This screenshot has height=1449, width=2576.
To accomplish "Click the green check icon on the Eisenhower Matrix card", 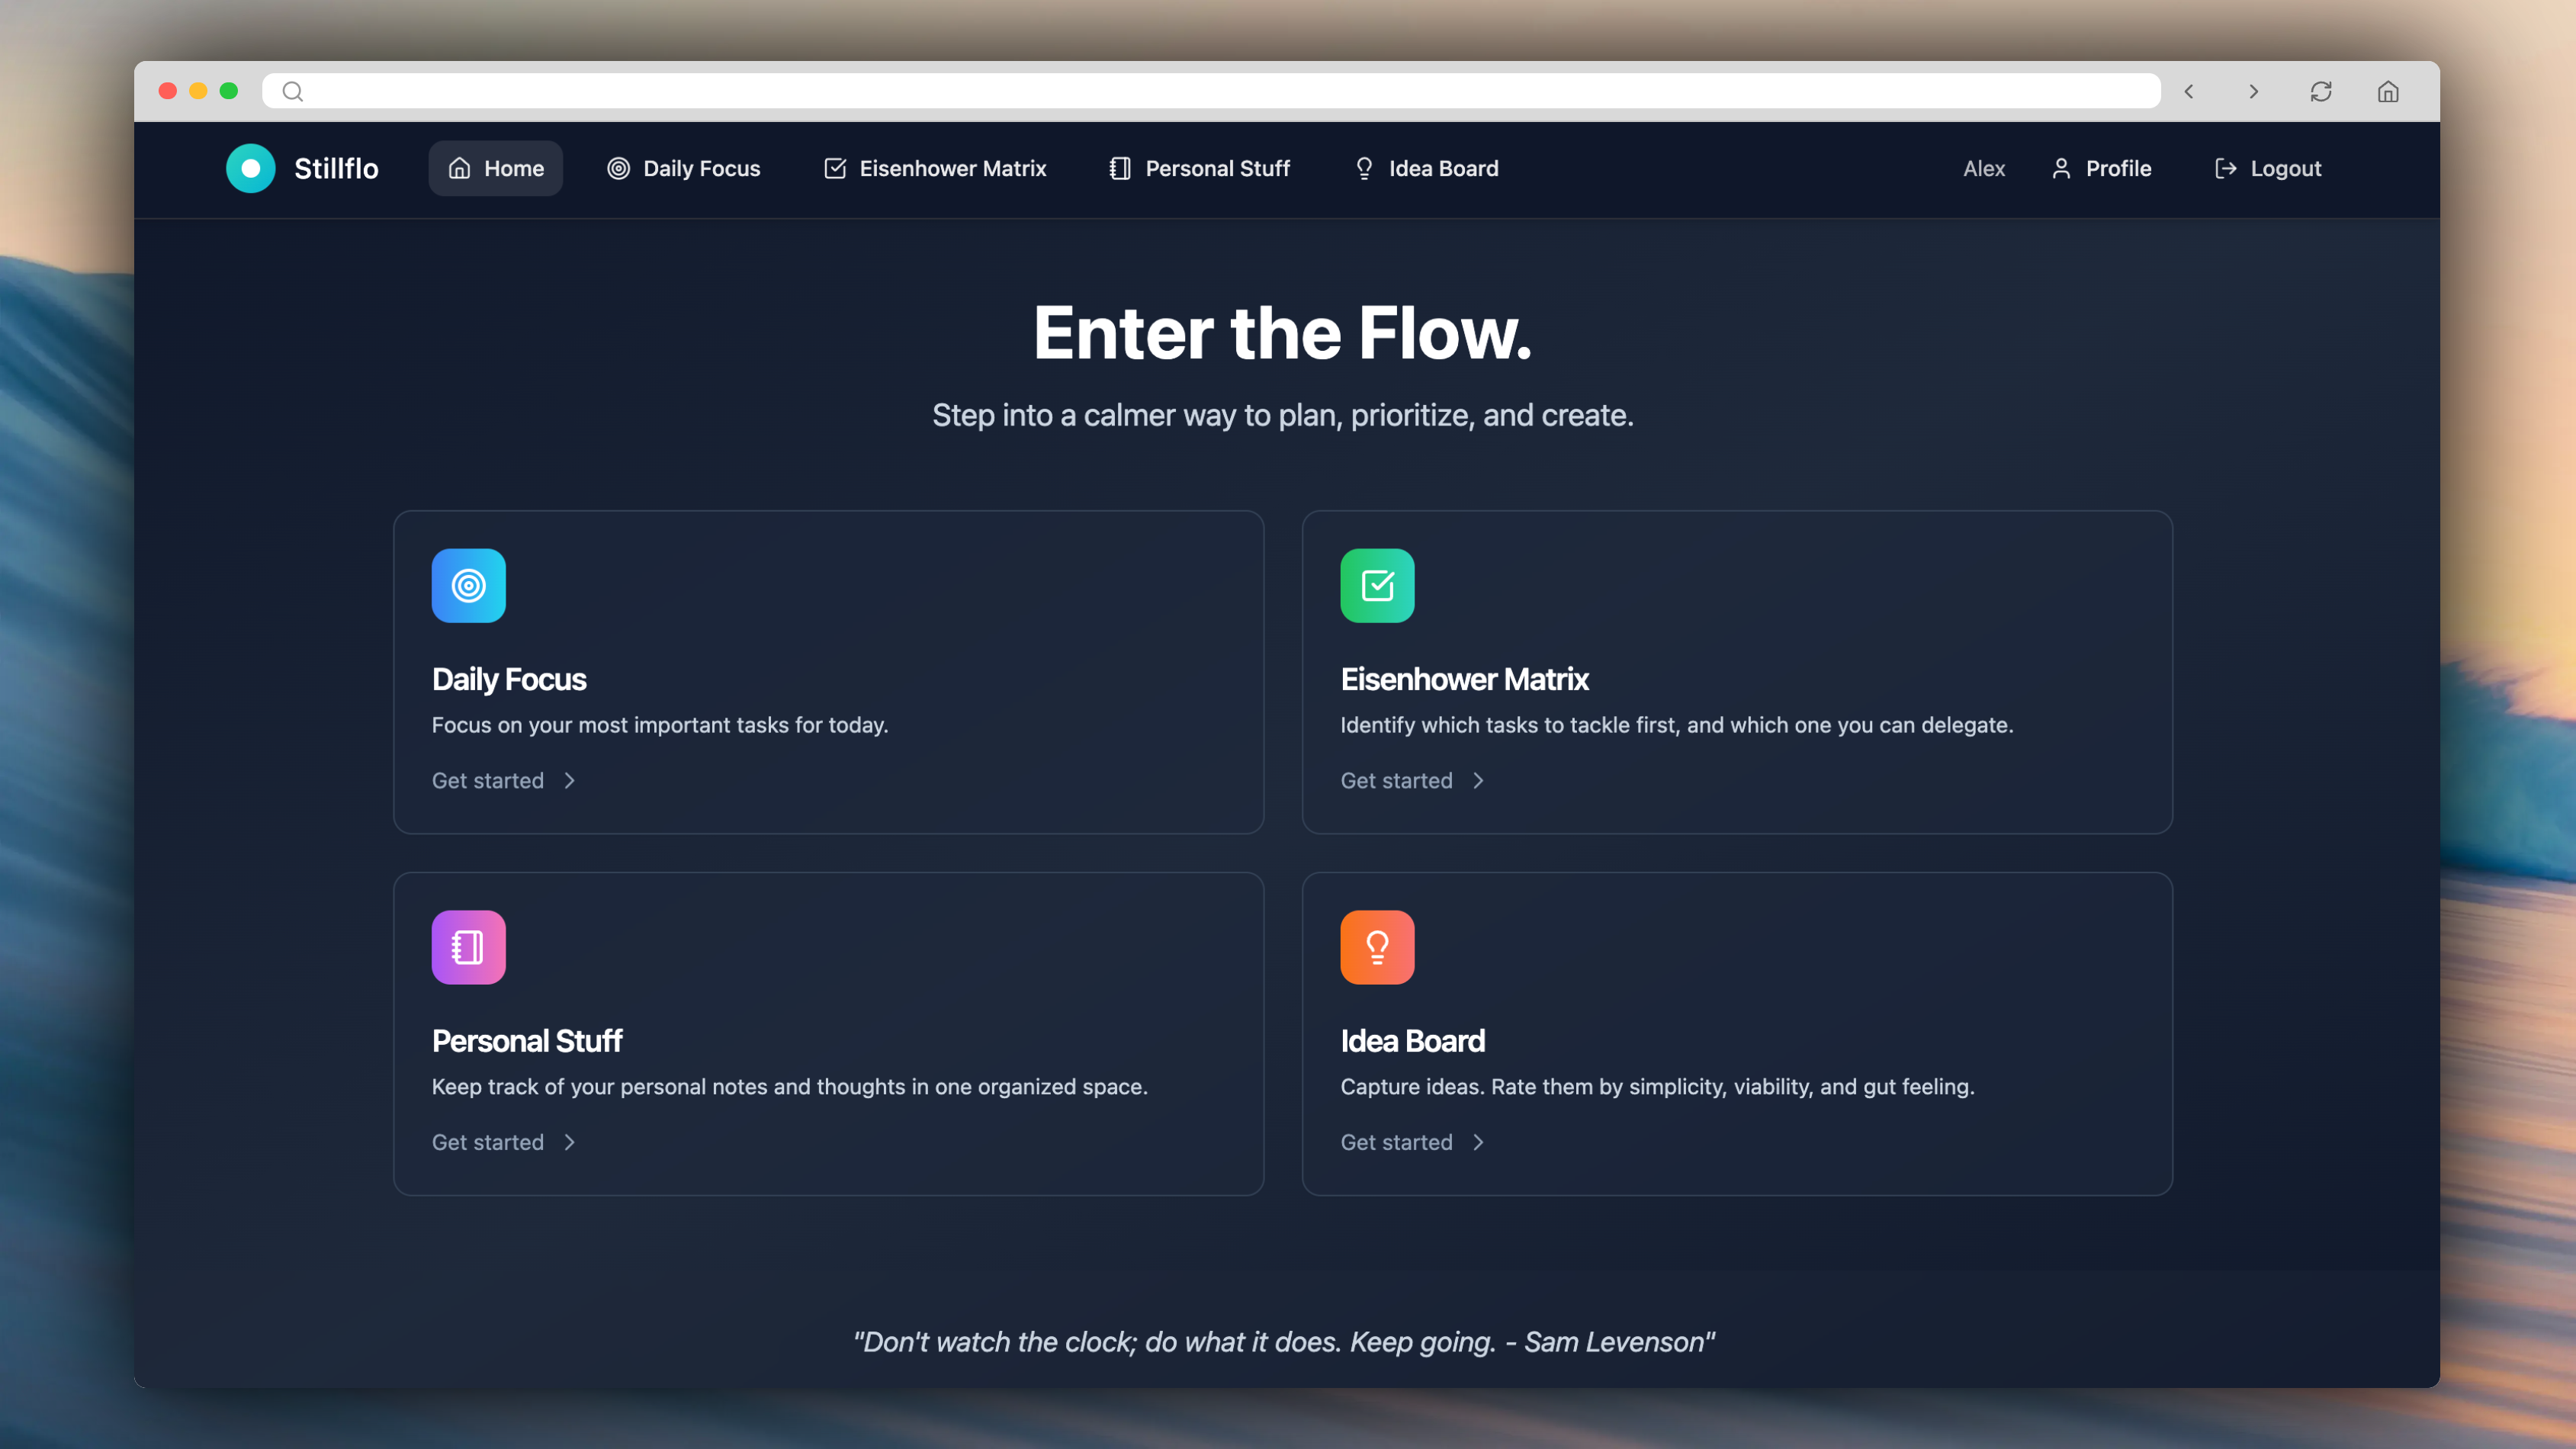I will (1377, 586).
